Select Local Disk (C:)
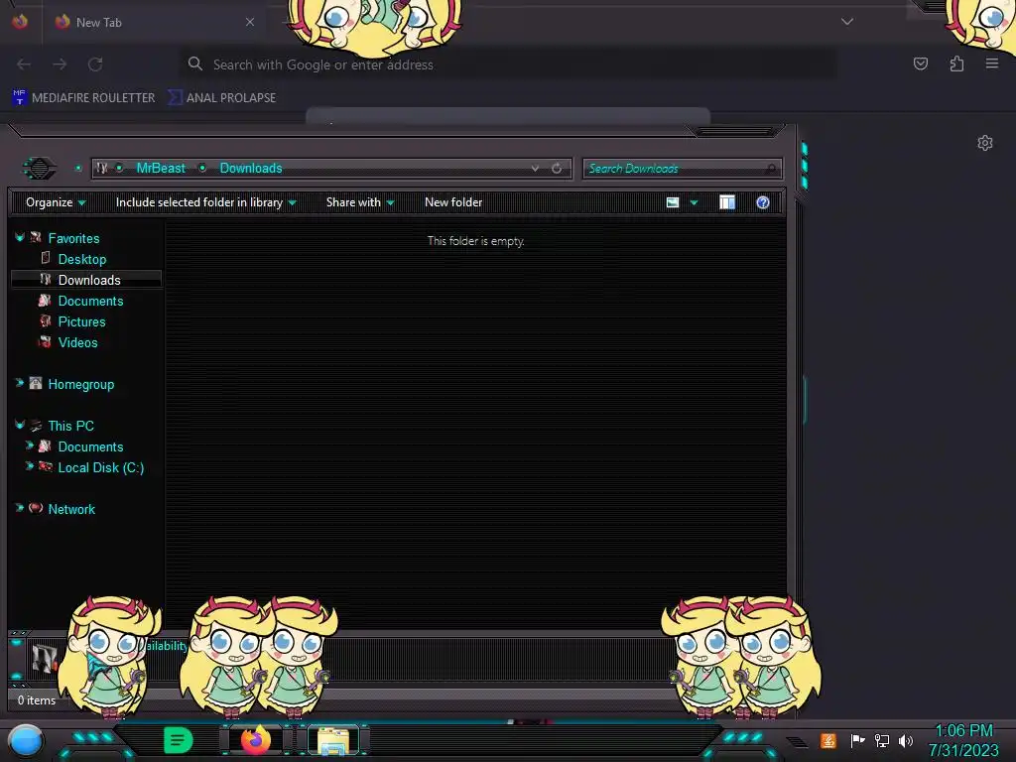 tap(101, 468)
